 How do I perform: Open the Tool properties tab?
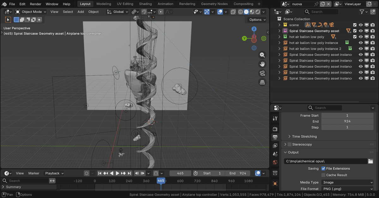click(275, 118)
